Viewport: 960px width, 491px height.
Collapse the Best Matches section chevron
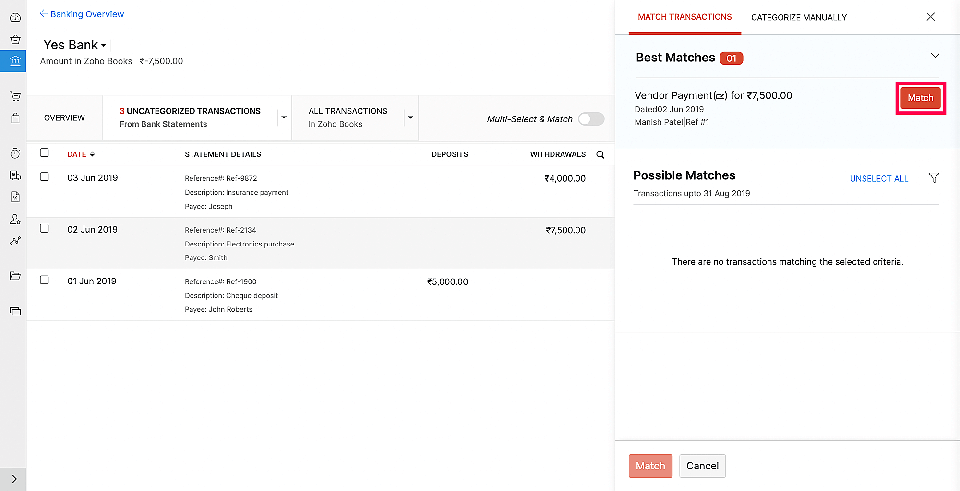[x=935, y=56]
